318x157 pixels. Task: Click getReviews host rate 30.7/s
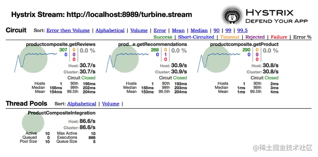pyautogui.click(x=87, y=66)
